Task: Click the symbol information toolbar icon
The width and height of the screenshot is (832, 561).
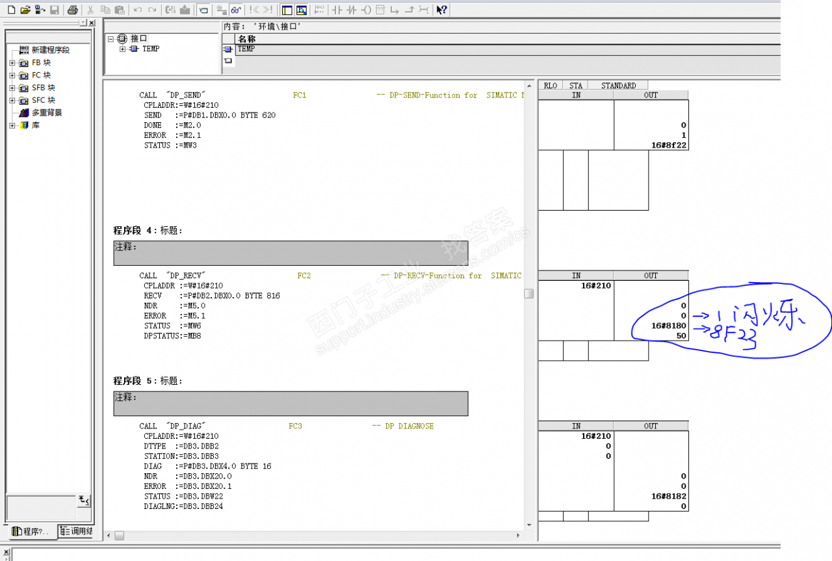Action: point(221,10)
